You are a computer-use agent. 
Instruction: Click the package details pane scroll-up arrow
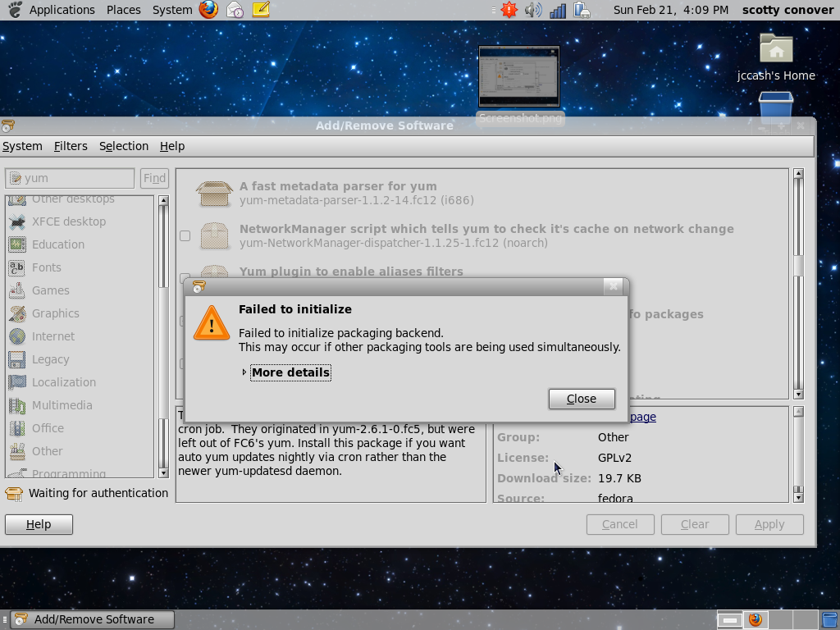pos(798,412)
